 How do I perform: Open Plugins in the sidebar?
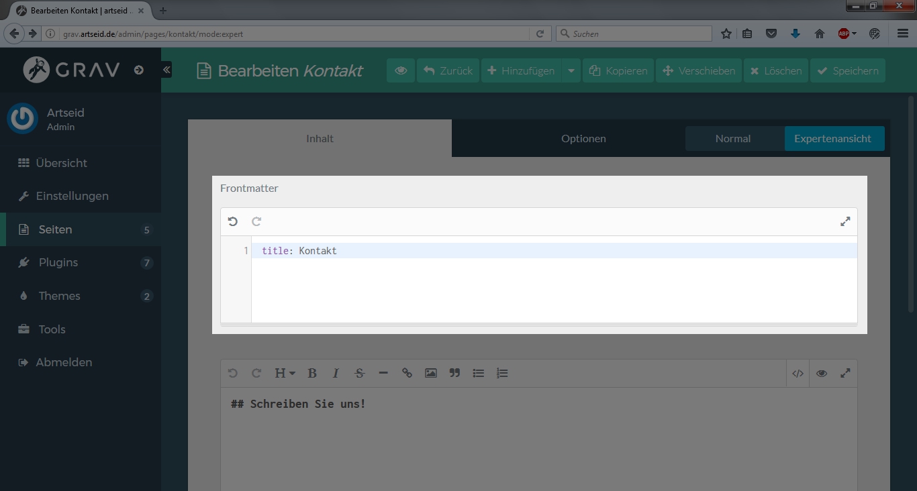58,262
